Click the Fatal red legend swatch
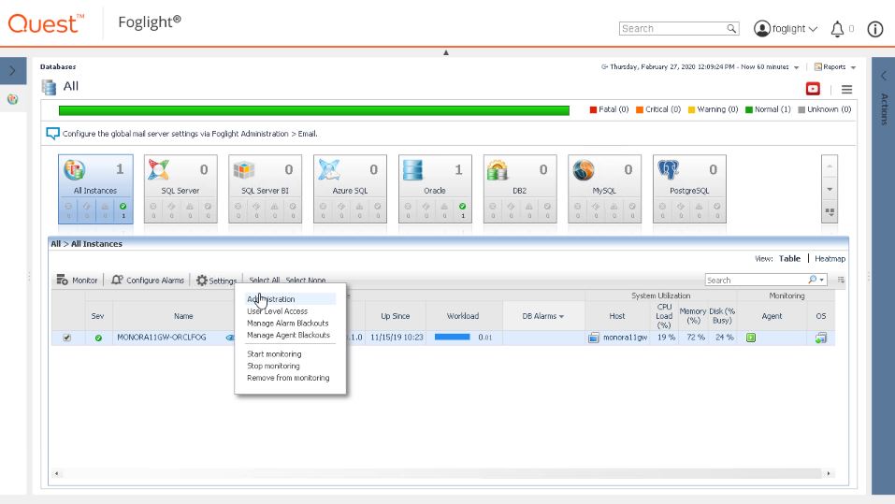Screen dimensions: 895x504 (x=593, y=109)
